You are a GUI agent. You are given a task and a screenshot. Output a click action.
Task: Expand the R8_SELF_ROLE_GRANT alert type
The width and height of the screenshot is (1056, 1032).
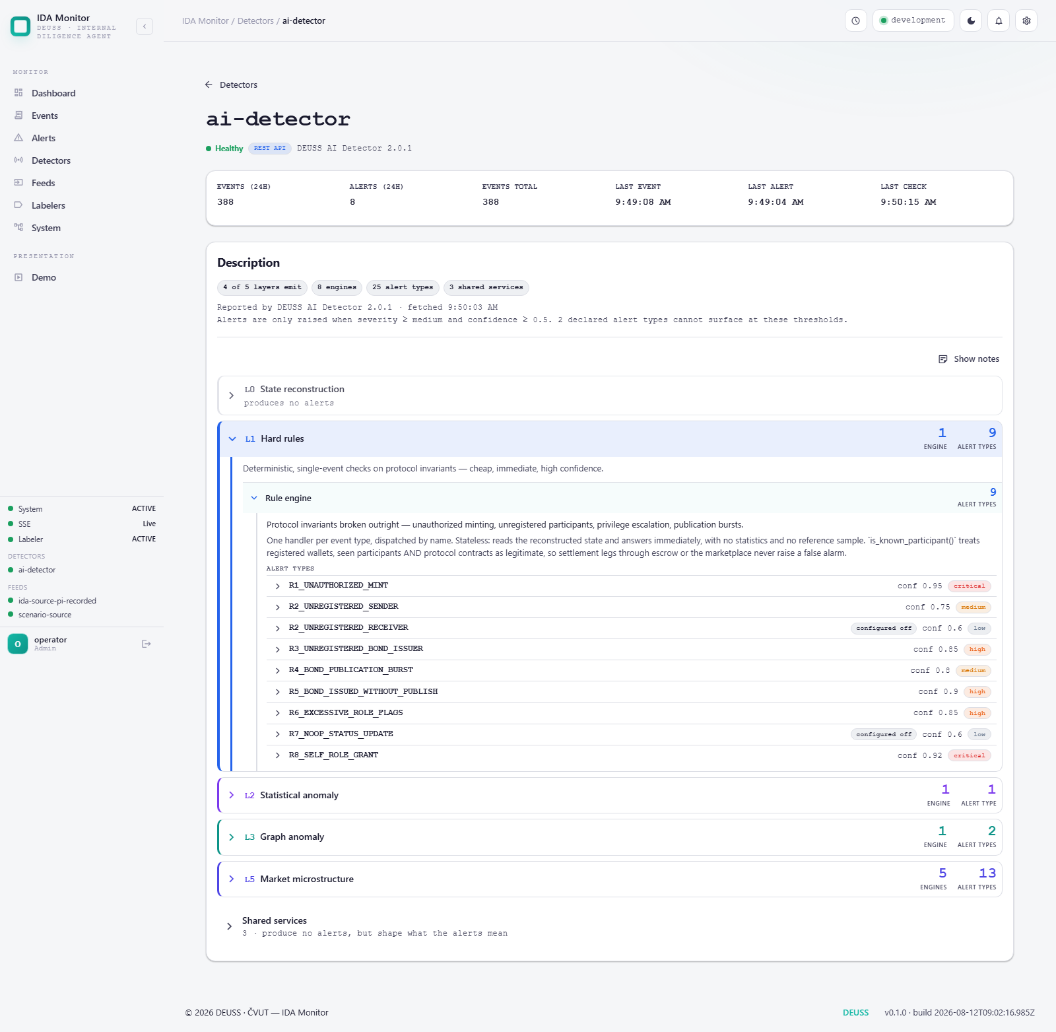[x=632, y=755]
